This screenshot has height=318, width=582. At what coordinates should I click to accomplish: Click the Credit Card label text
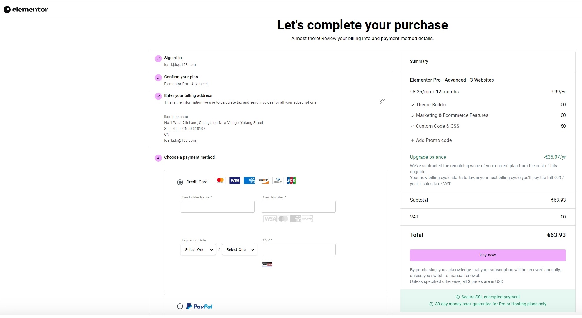(197, 182)
